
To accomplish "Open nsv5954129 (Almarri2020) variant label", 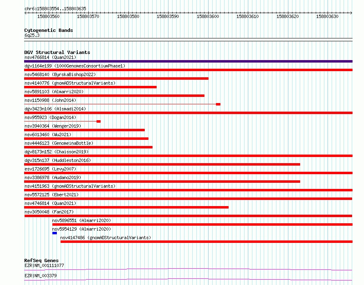I will [x=81, y=229].
